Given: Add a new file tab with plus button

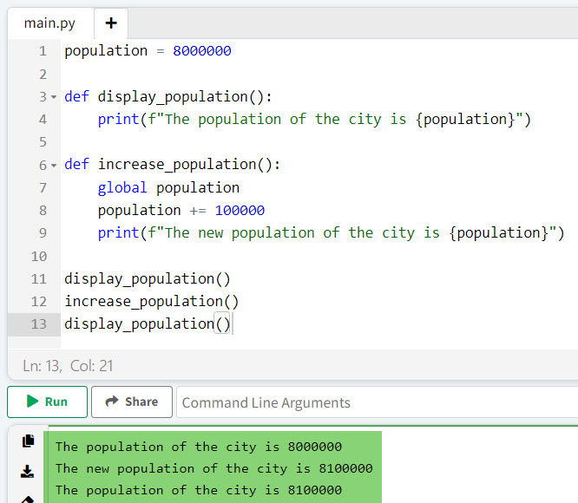Looking at the screenshot, I should [111, 23].
